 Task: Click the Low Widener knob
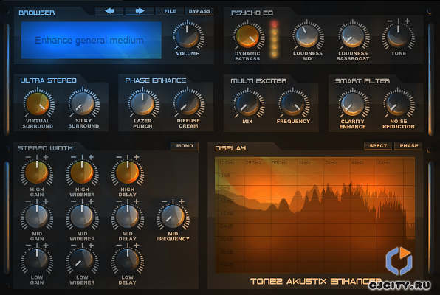tap(82, 260)
